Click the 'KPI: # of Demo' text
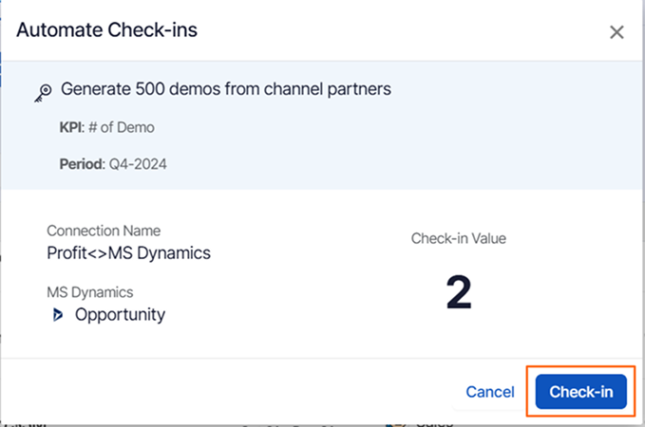 [107, 127]
